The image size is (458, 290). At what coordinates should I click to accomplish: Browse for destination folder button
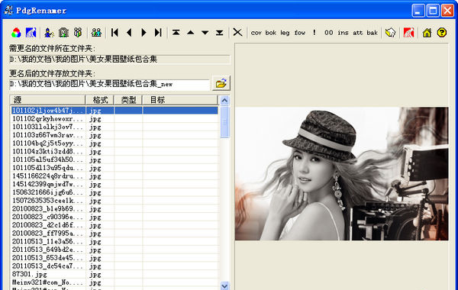(221, 83)
